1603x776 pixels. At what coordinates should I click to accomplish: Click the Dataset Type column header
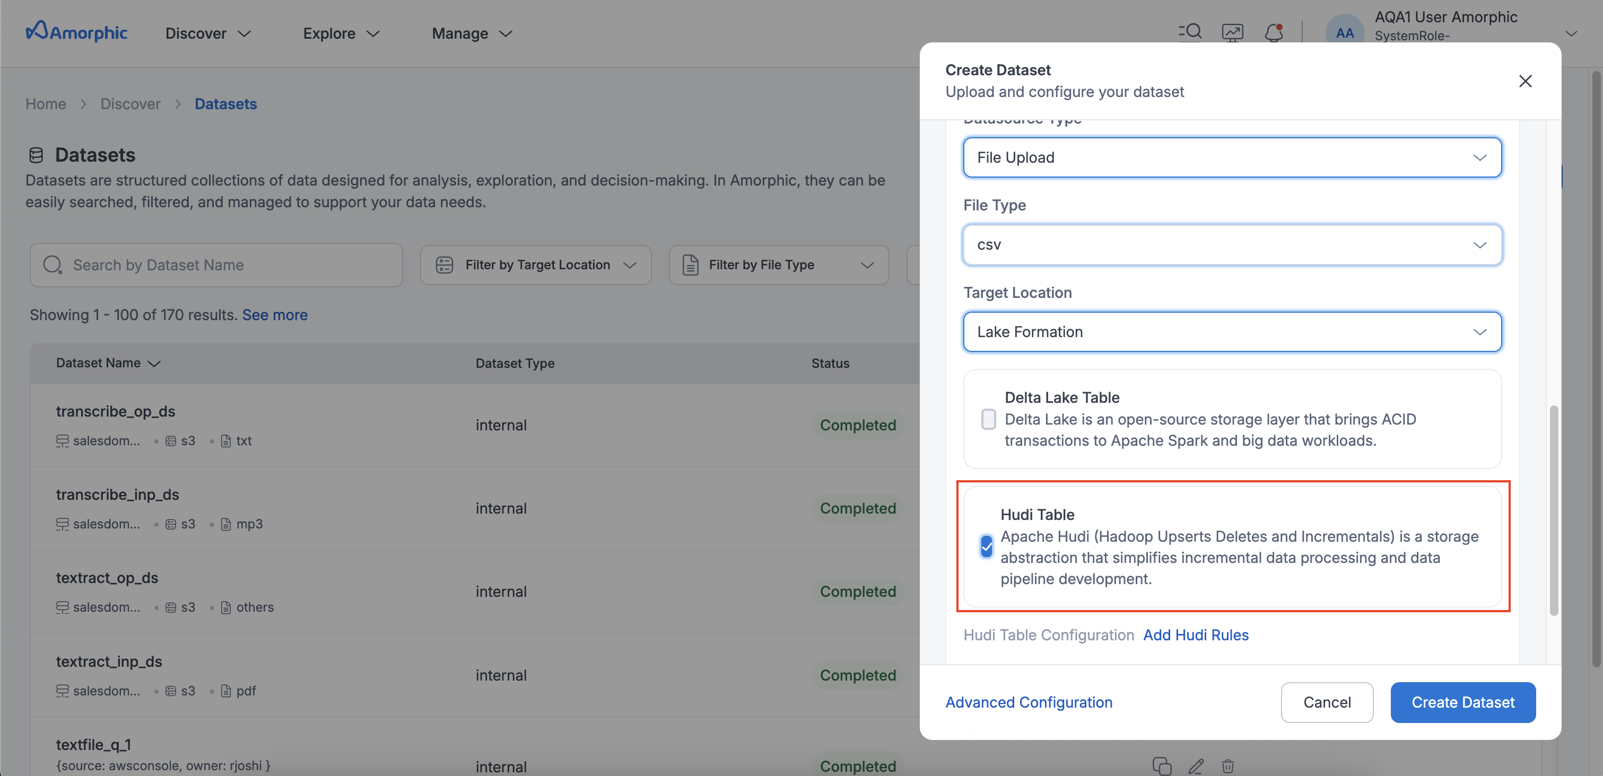point(515,363)
